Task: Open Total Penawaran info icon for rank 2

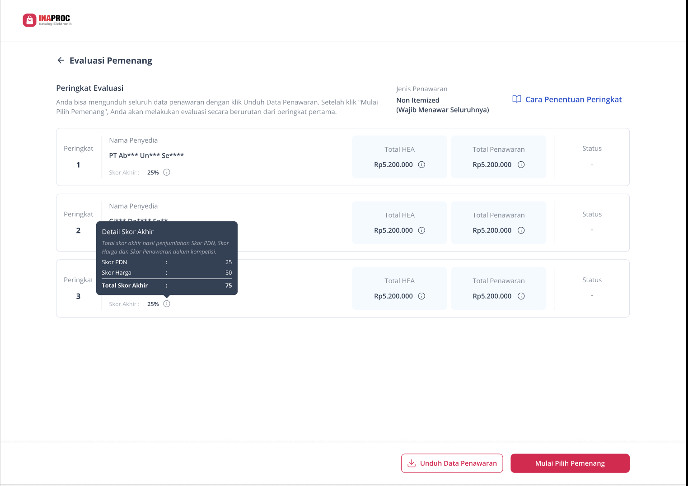Action: click(521, 230)
